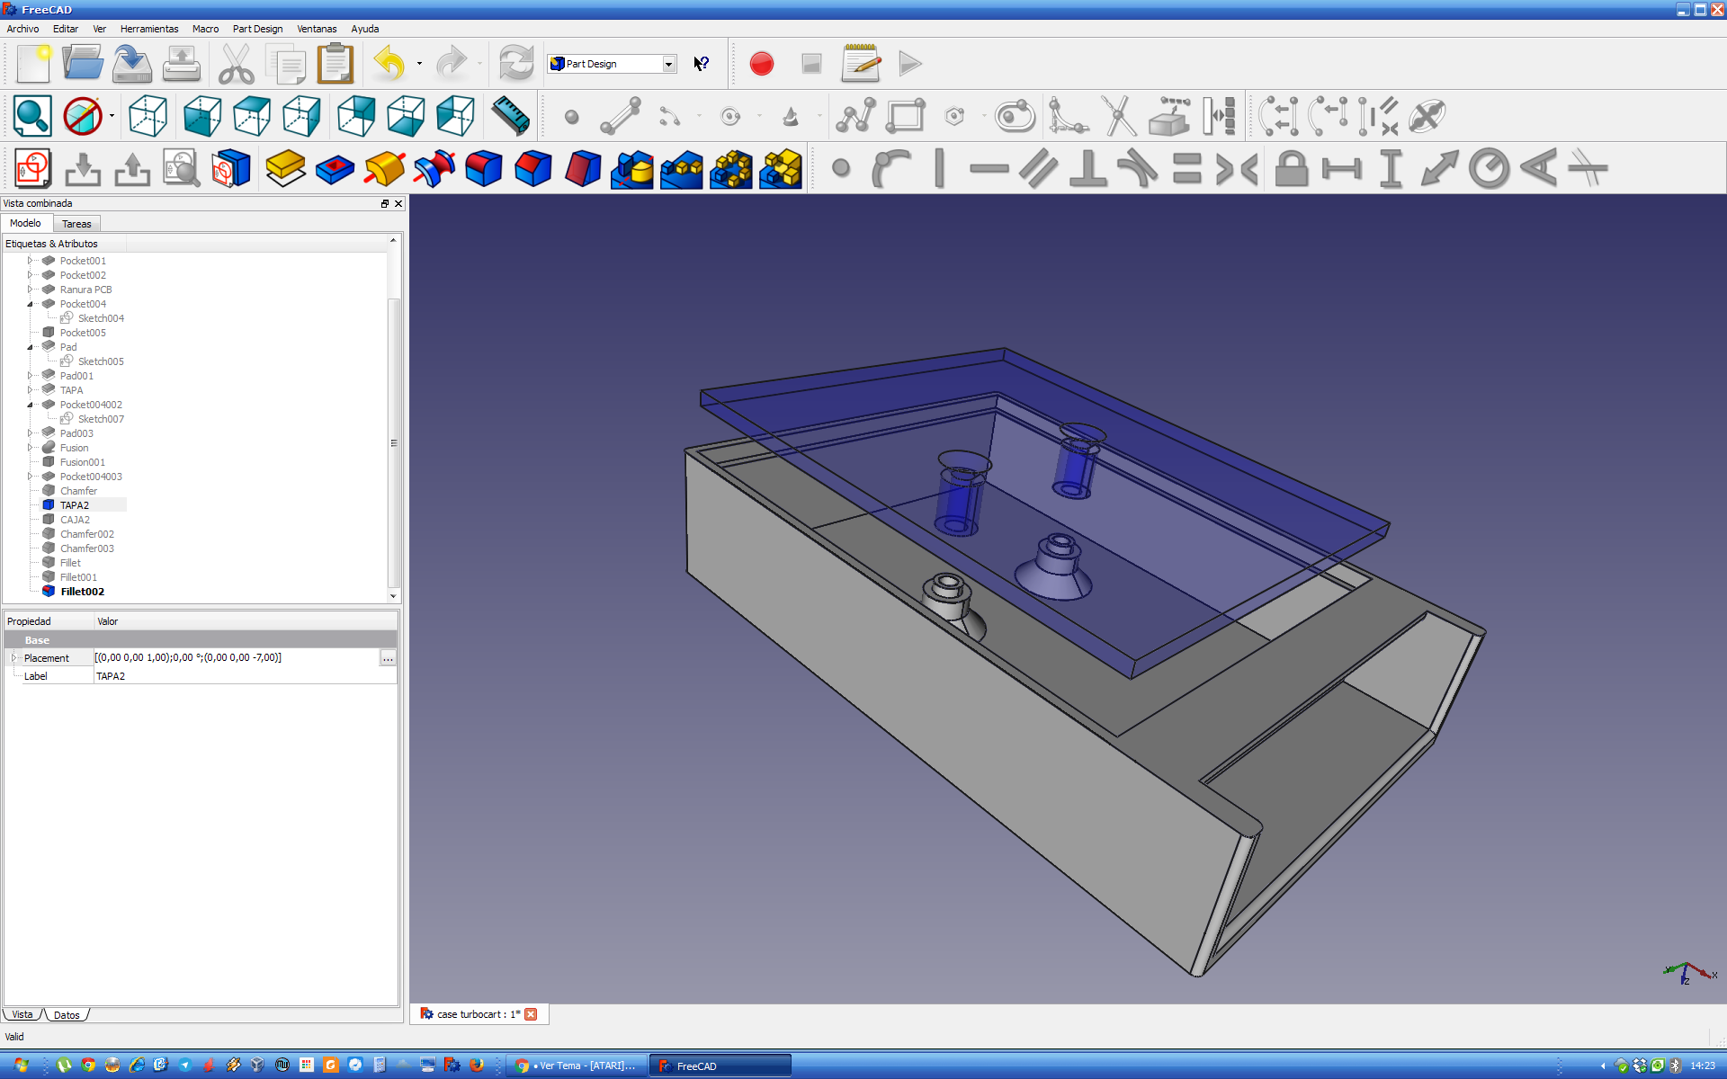Click the Placement ellipsis edit button

[x=388, y=658]
